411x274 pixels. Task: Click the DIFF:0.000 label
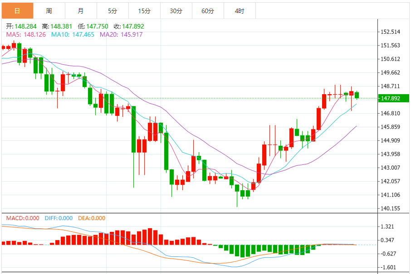59,218
